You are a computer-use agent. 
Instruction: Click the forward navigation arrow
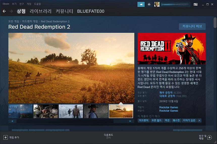point(11,11)
